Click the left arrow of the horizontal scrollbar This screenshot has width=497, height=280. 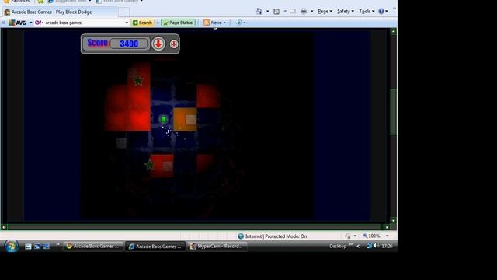coord(4,227)
